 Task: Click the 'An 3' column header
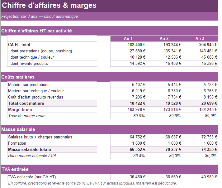(200, 38)
